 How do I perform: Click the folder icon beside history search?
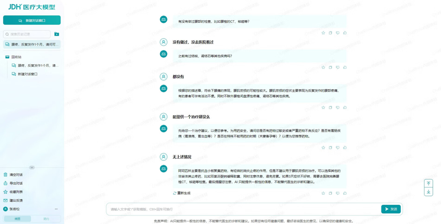(x=56, y=34)
